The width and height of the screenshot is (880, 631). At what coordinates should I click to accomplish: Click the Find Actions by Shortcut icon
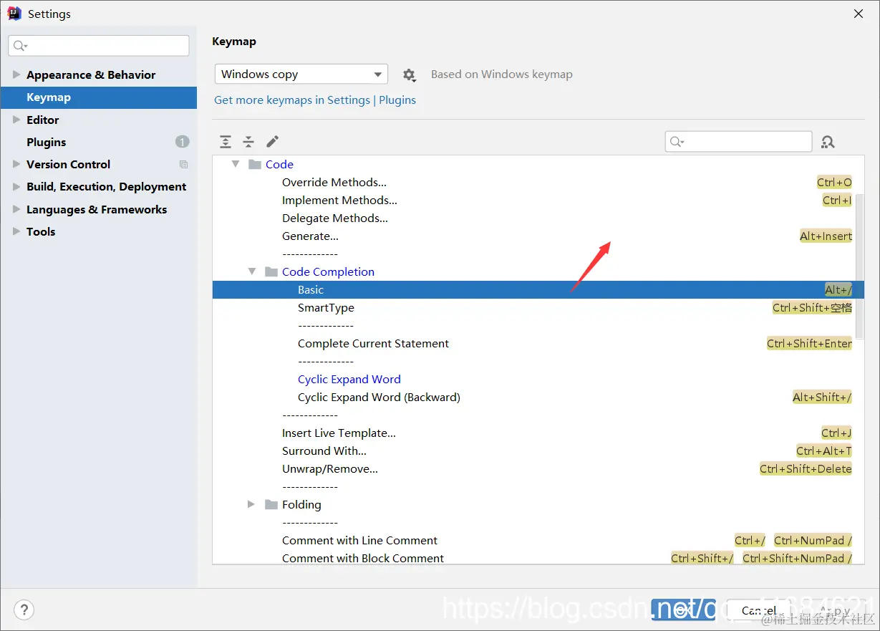(x=828, y=142)
